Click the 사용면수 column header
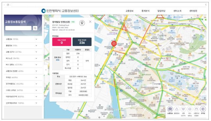The width and height of the screenshot is (211, 121). [x=78, y=50]
